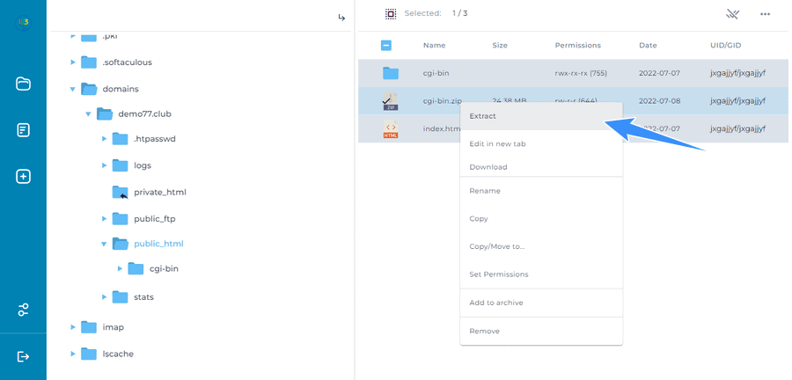Collapse the demo77.club tree node arrow

pos(88,114)
